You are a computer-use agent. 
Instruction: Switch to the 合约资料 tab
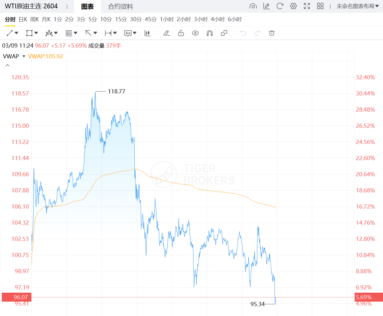(x=121, y=7)
